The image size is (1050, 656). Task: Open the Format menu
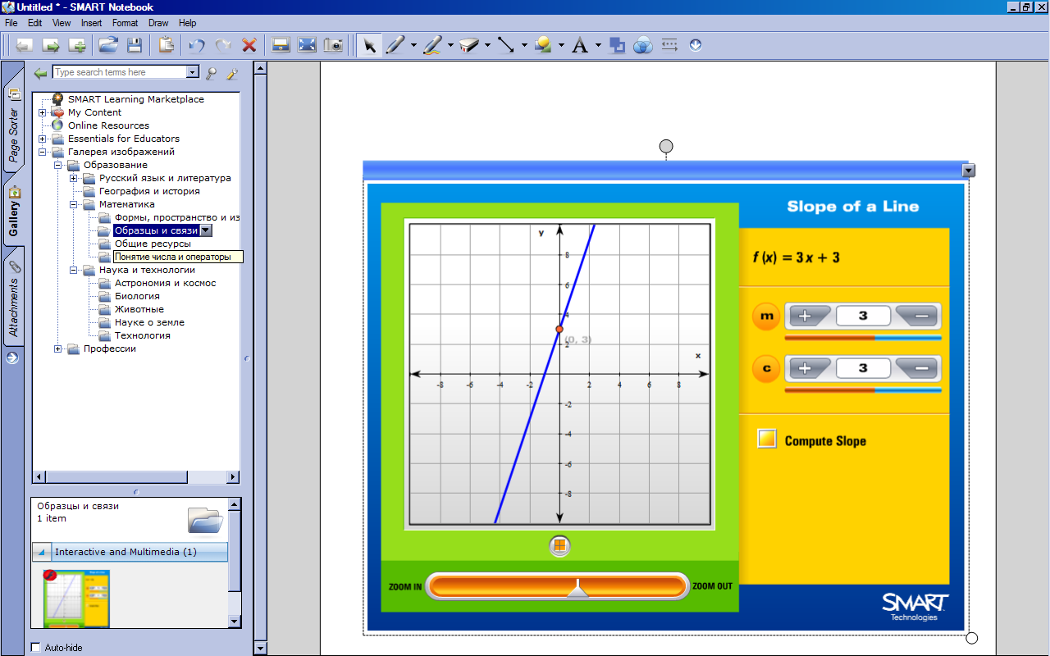(x=126, y=23)
